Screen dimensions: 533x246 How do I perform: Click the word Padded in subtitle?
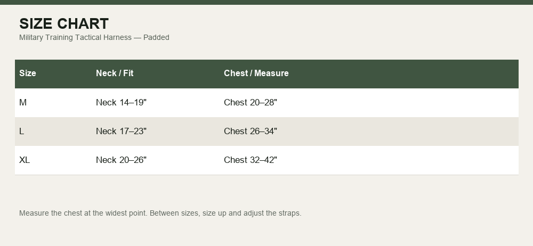pyautogui.click(x=156, y=37)
